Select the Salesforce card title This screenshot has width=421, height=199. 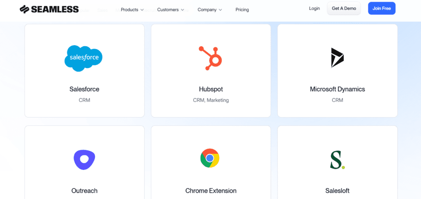coord(84,89)
